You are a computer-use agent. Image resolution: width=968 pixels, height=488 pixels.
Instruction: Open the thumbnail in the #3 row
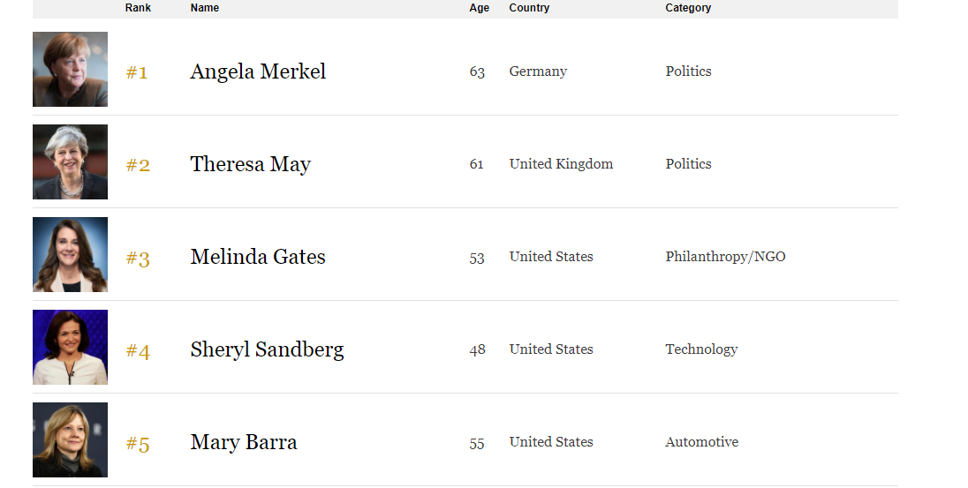click(x=70, y=255)
